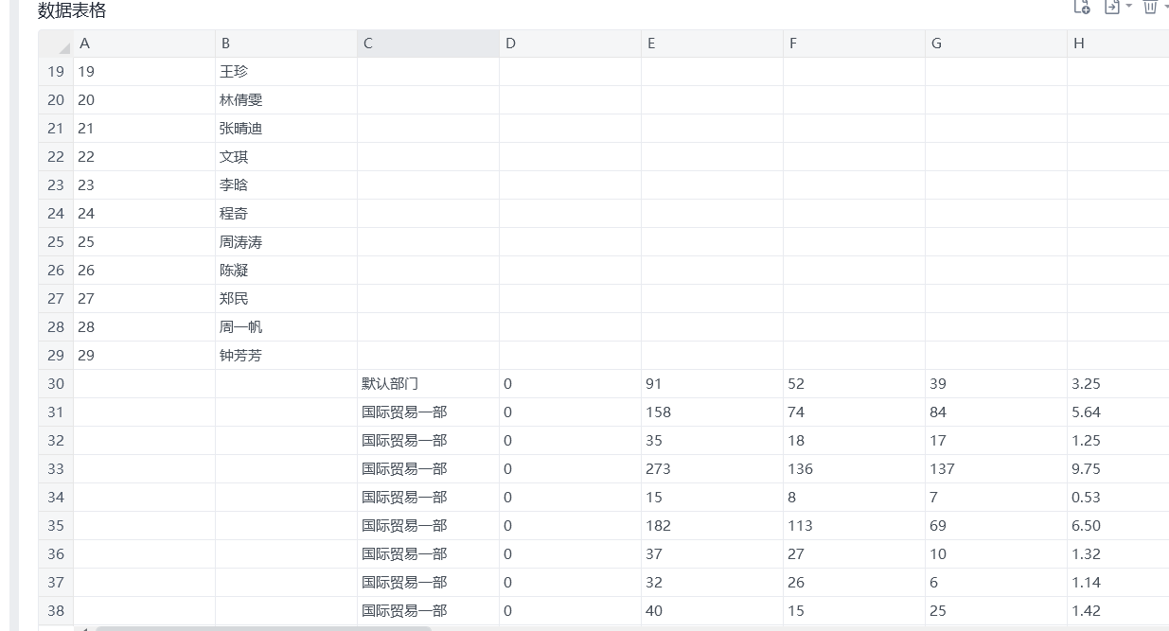Click column E value 40
The width and height of the screenshot is (1169, 631).
tap(713, 611)
